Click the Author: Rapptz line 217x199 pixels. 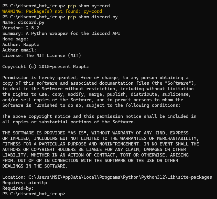coord(21,45)
